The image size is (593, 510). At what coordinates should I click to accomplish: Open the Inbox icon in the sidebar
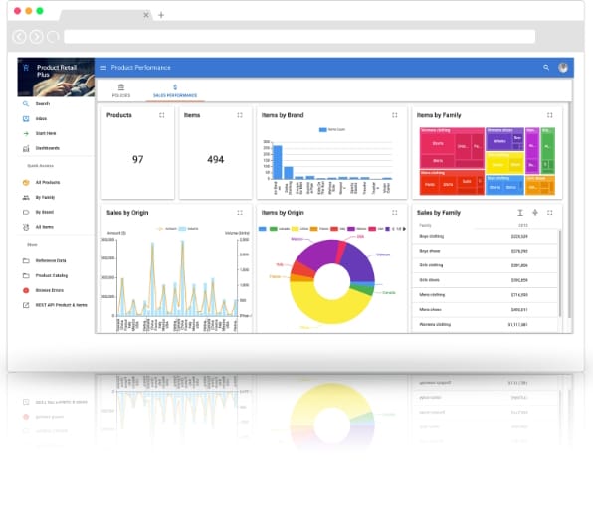[26, 118]
